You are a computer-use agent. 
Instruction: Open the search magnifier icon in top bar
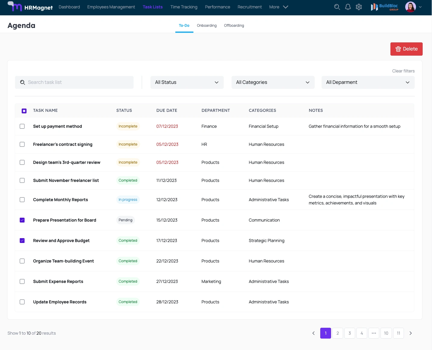[337, 7]
